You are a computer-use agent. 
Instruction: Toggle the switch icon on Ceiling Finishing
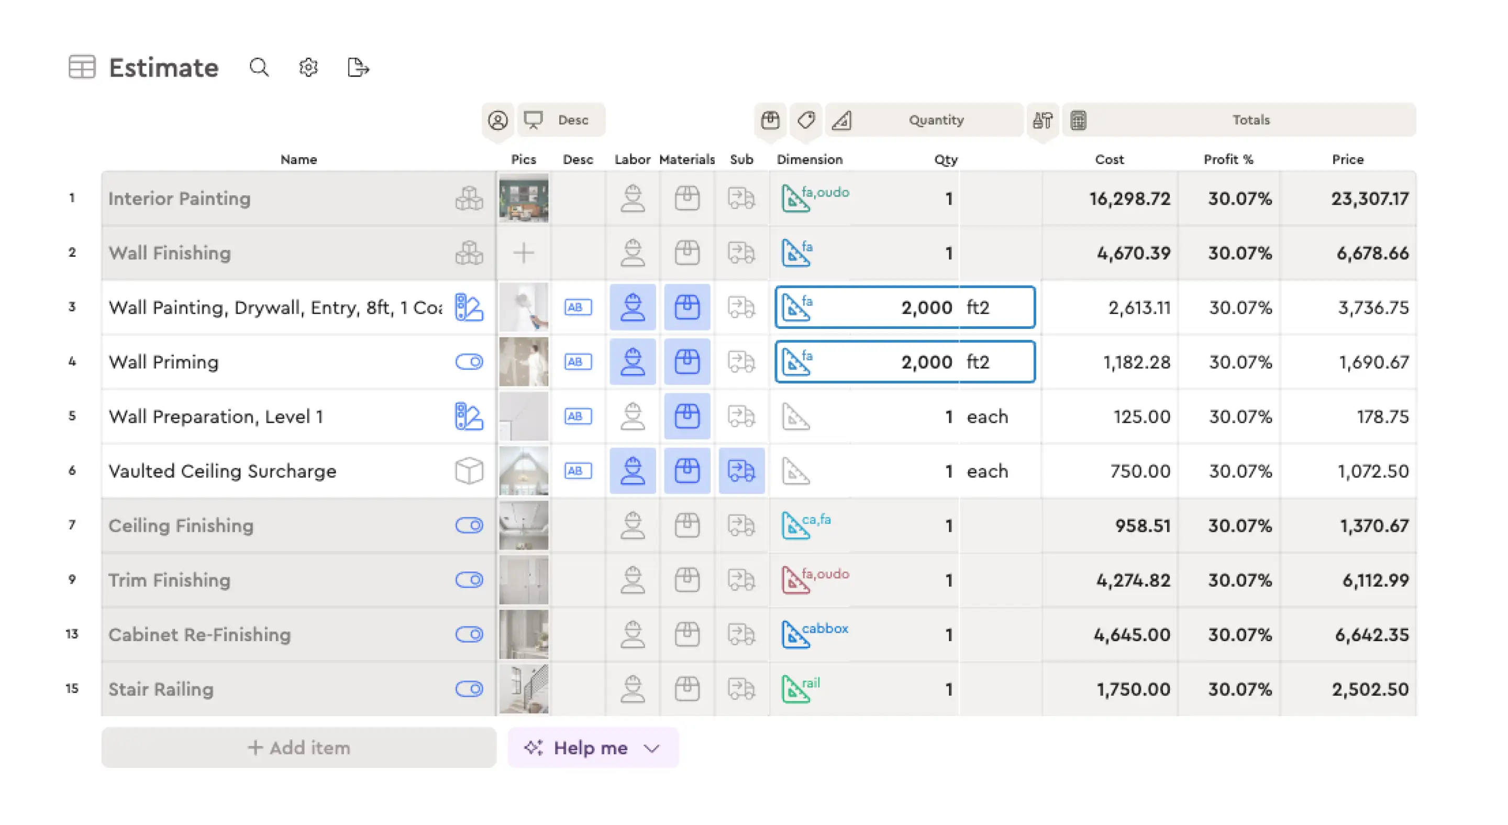coord(469,525)
